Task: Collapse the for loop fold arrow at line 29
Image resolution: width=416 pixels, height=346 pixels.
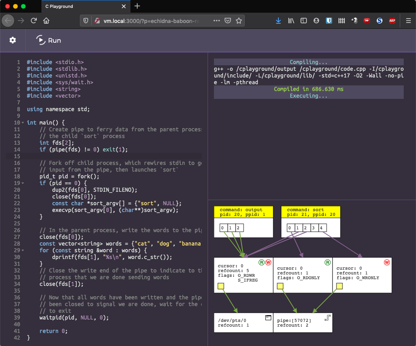Action: (x=23, y=250)
